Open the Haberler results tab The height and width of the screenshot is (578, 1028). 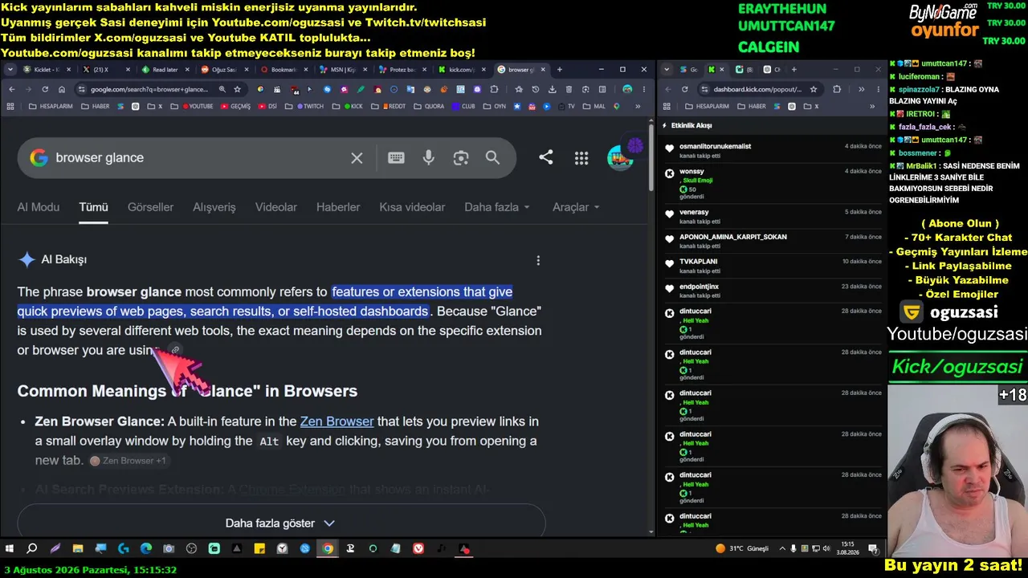338,207
